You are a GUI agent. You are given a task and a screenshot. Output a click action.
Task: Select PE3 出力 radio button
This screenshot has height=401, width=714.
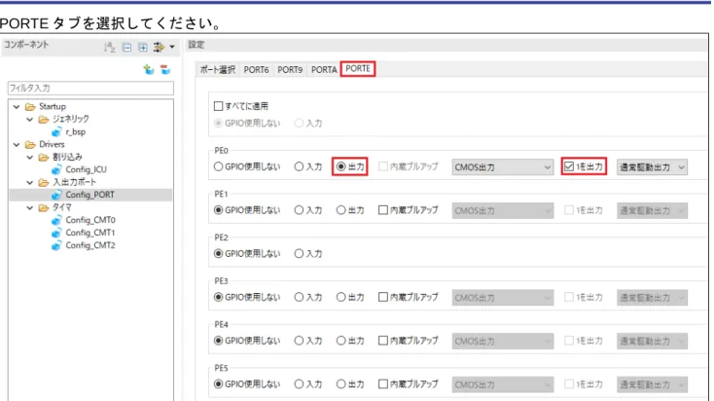point(340,297)
